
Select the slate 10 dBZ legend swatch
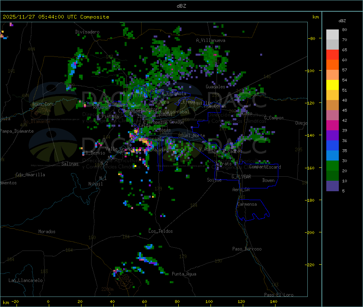click(x=332, y=186)
